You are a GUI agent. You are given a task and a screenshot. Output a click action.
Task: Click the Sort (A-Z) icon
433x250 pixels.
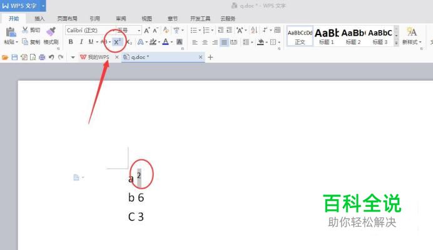(254, 30)
